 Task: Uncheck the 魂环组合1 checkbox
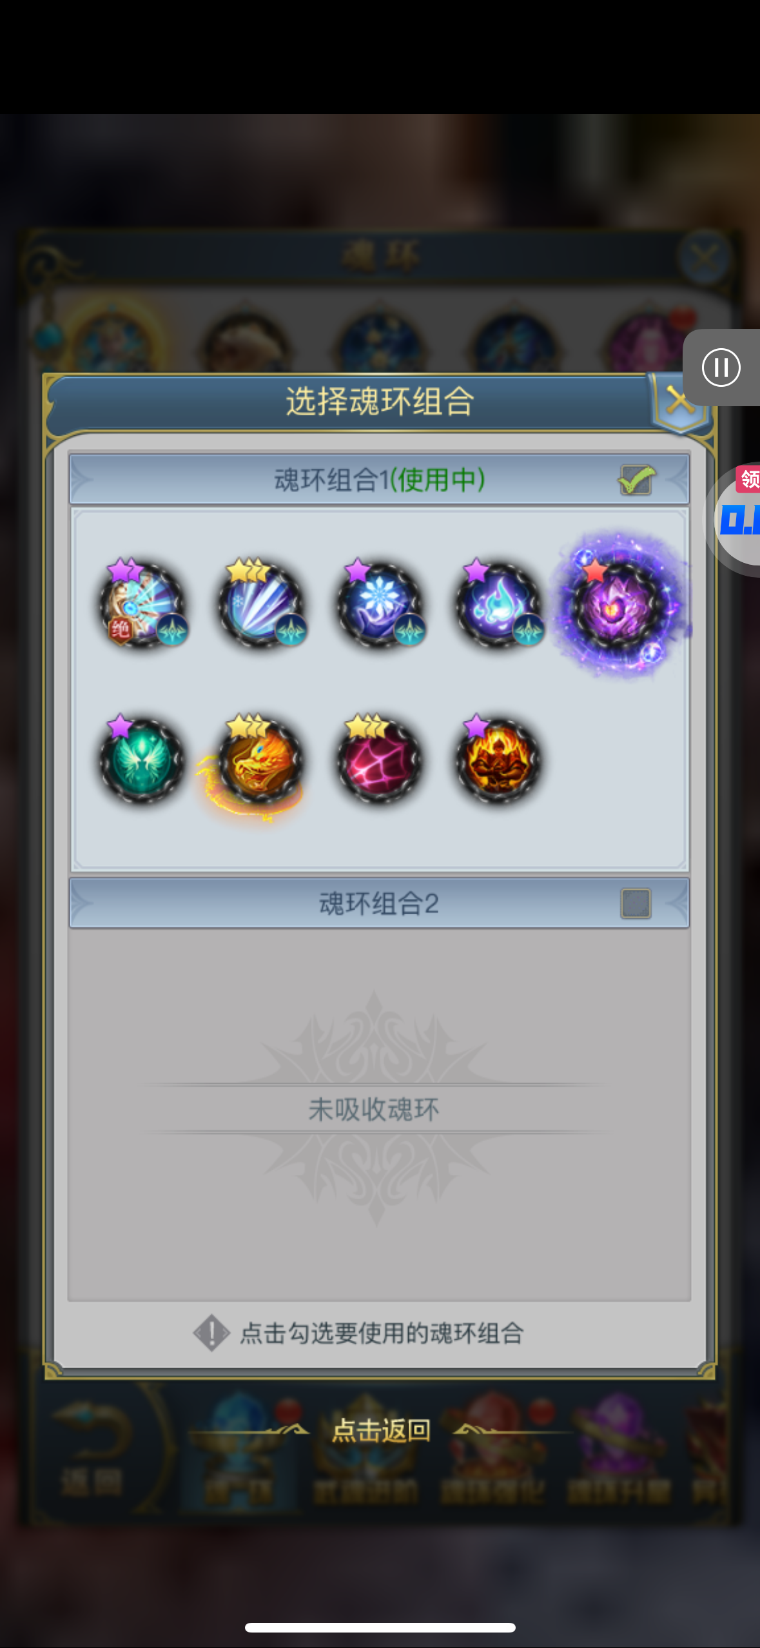(x=636, y=480)
